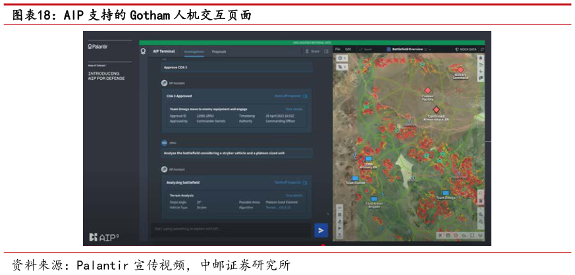575x275 pixels.
Task: Click the blue send message arrow button
Action: pyautogui.click(x=321, y=230)
